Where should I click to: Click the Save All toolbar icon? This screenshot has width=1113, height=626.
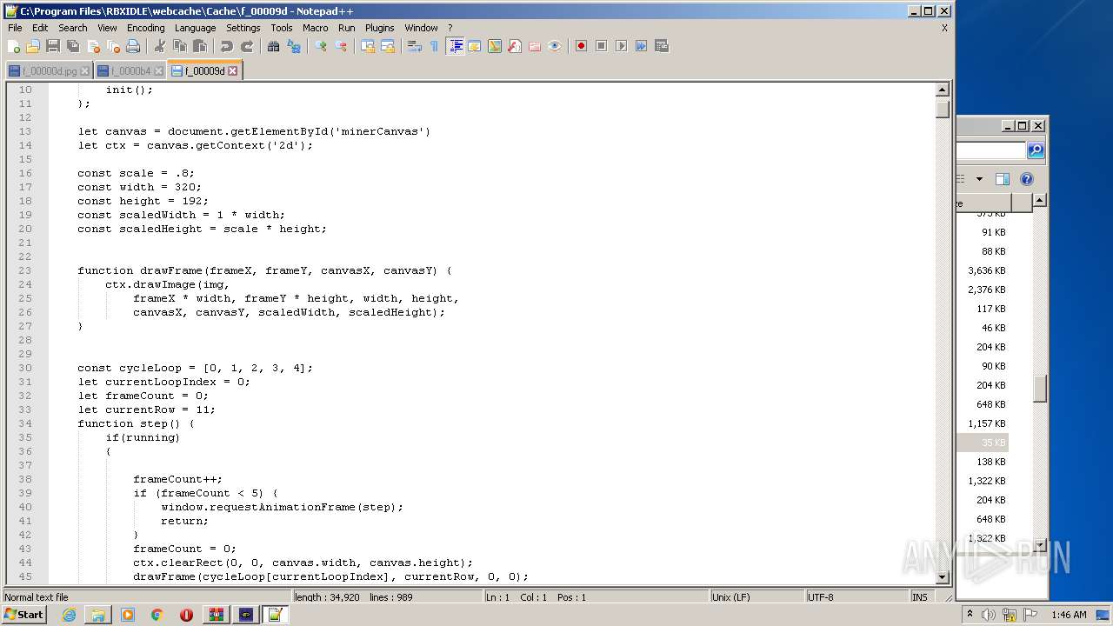[73, 46]
